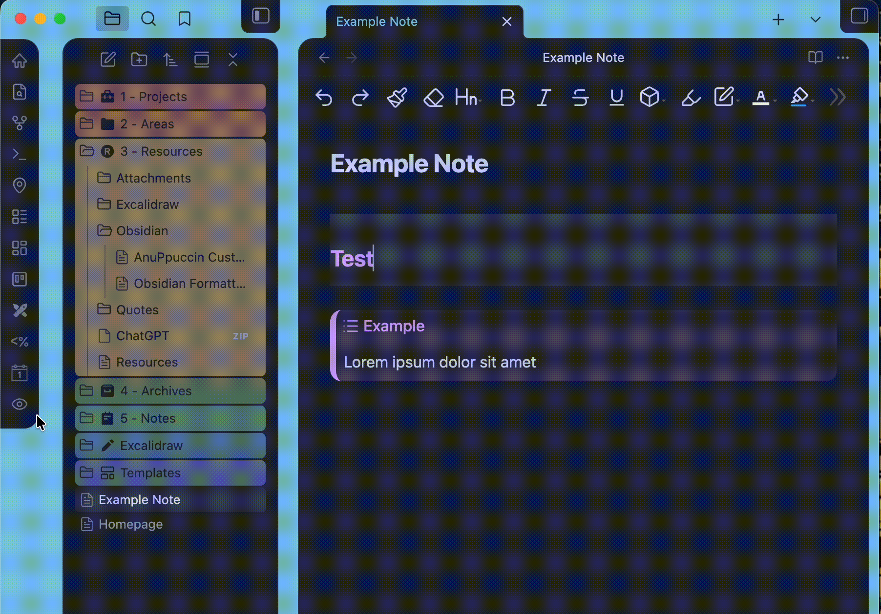Collapse the 3 - Resources folder
The image size is (881, 614).
pos(161,151)
